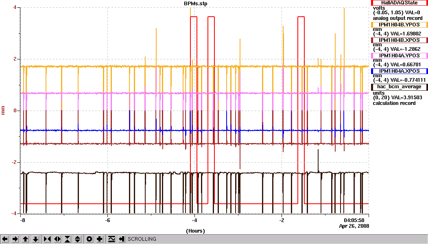Screen dimensions: 428x244
Task: Click the horizontal zoom-out diamond icon
Action: click(x=57, y=239)
